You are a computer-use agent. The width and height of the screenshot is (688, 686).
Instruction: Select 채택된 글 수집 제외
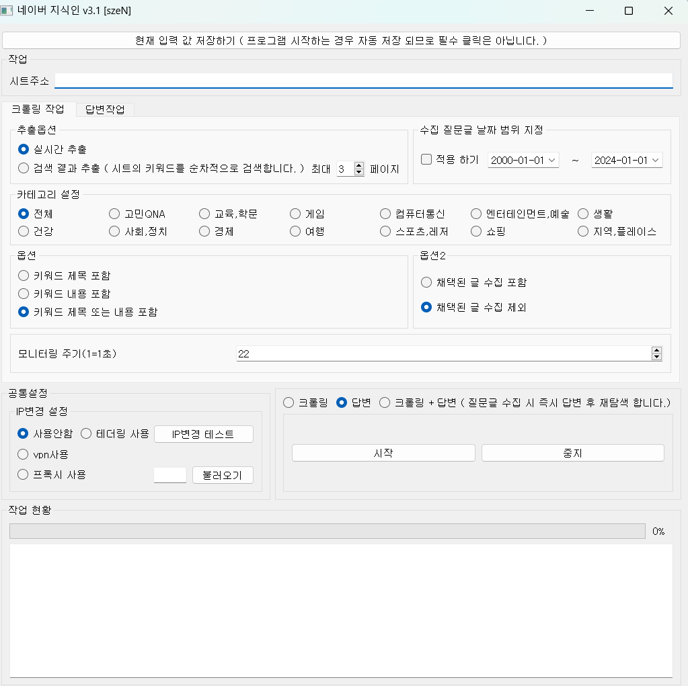(473, 307)
